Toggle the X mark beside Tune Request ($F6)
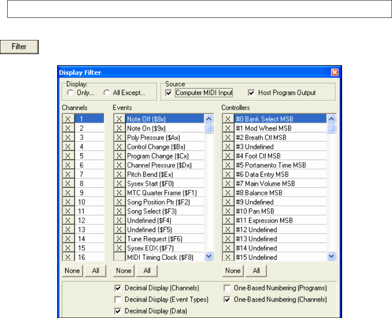Image resolution: width=392 pixels, height=318 pixels. coord(119,239)
